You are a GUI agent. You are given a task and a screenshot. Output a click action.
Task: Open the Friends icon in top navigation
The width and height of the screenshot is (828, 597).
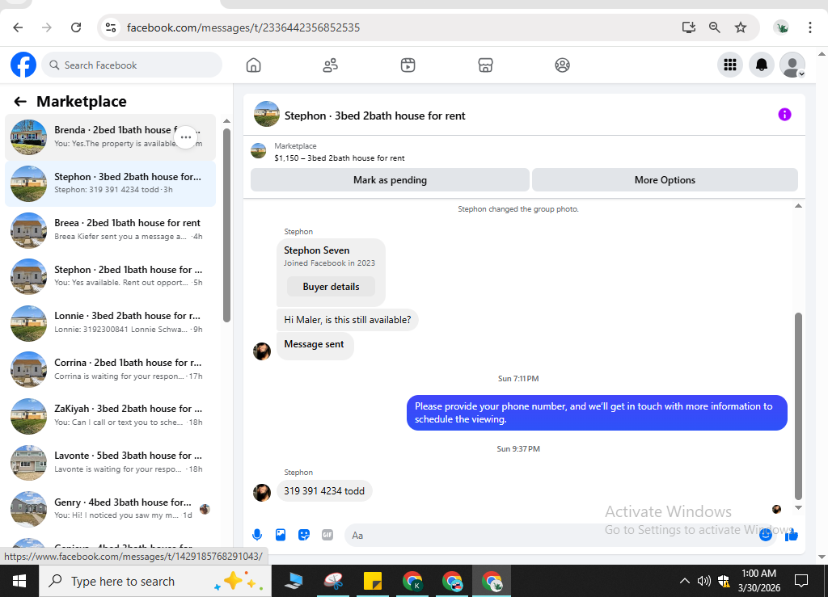coord(331,65)
